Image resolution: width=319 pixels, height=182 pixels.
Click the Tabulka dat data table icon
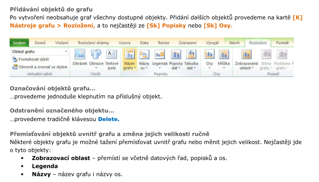tap(191, 55)
